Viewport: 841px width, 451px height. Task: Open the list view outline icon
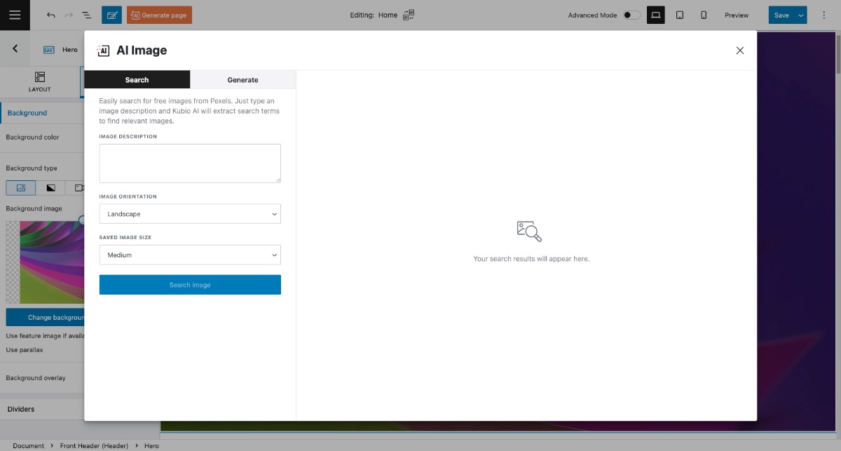pyautogui.click(x=87, y=15)
